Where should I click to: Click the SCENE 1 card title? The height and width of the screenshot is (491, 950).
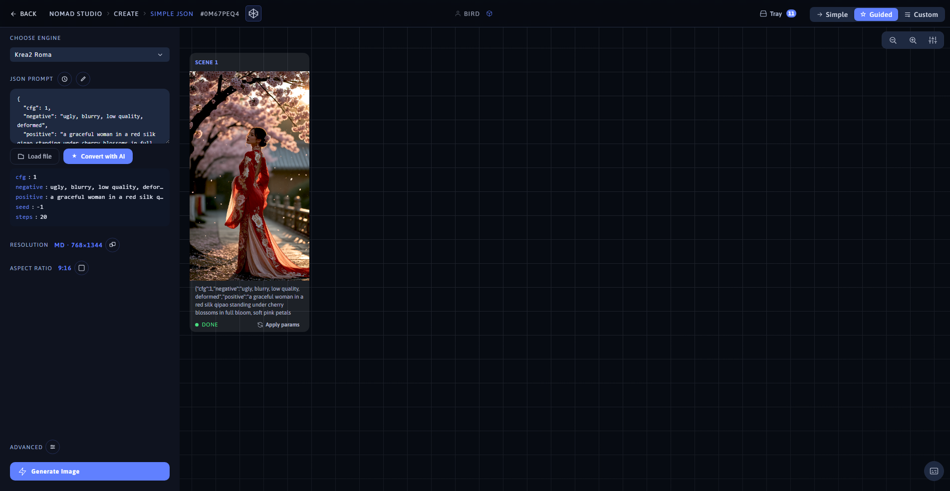pyautogui.click(x=207, y=62)
